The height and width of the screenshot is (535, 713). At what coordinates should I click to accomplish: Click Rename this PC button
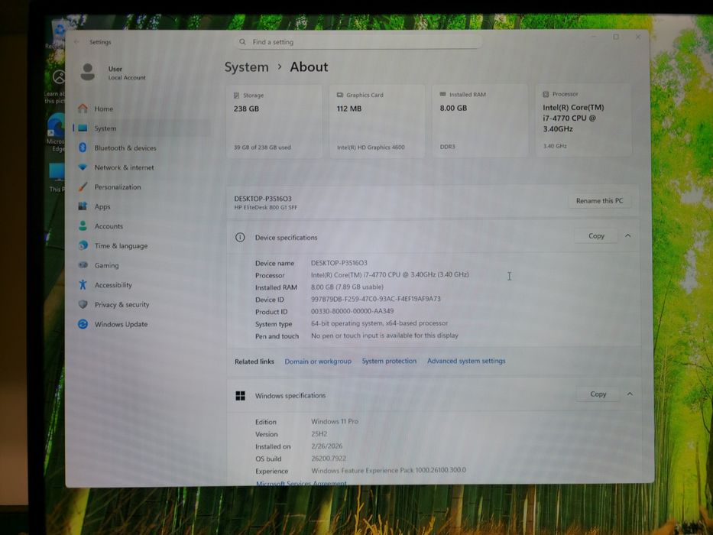pyautogui.click(x=599, y=200)
